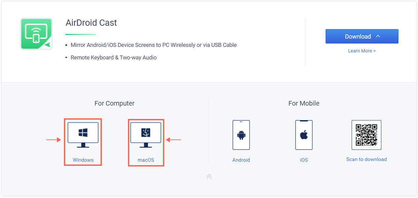Click the red arrow pointing to Windows

point(53,140)
